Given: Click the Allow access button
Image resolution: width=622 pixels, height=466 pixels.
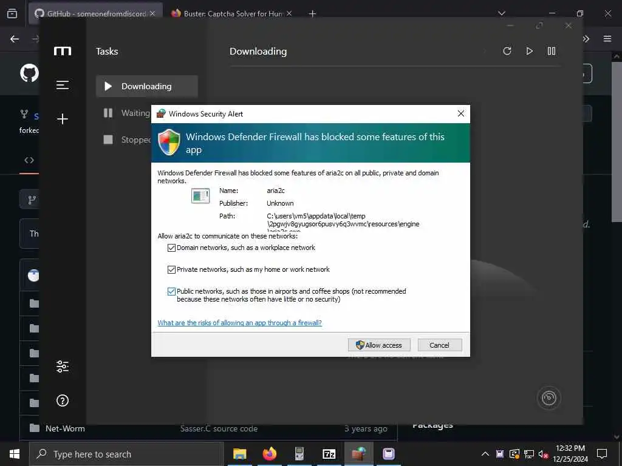Looking at the screenshot, I should 379,345.
